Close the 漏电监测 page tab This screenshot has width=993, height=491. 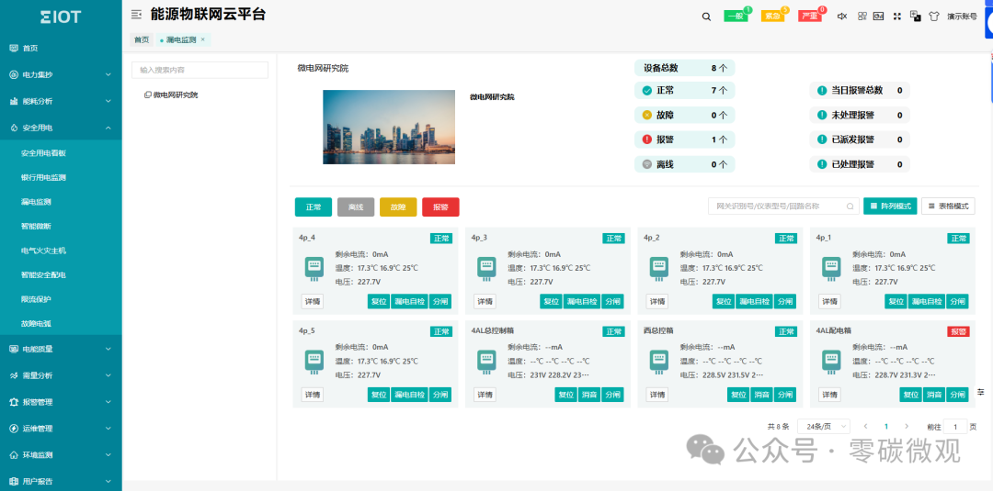pos(202,39)
